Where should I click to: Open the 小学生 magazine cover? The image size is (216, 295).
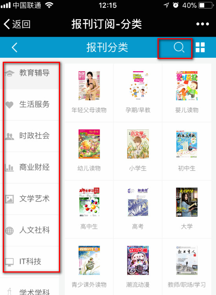(138, 144)
